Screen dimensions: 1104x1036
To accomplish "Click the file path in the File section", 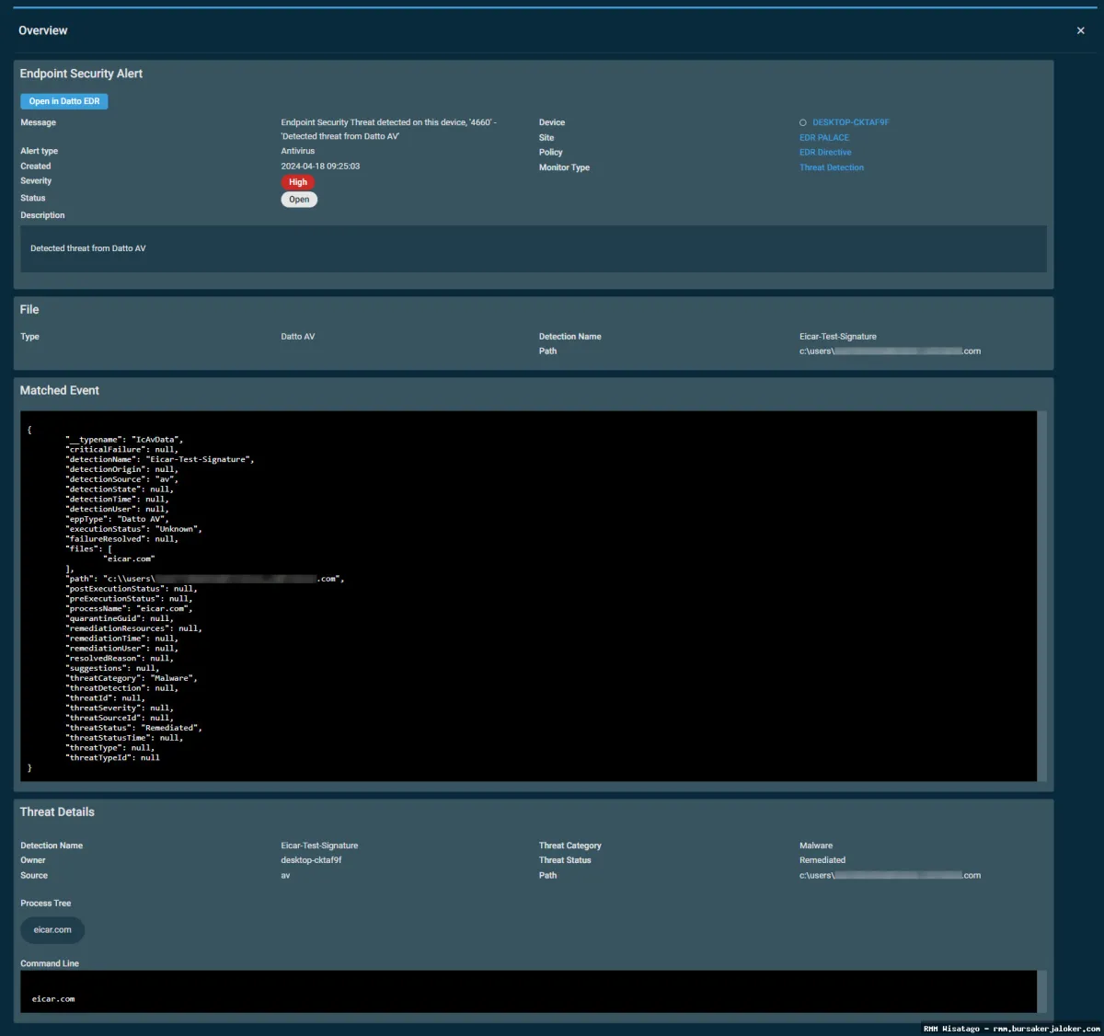I will point(890,351).
